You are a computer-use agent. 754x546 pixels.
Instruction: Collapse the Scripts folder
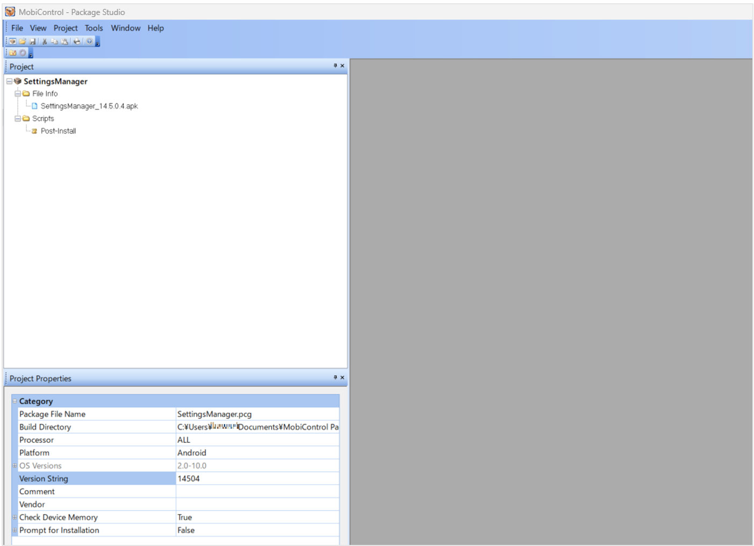click(18, 118)
